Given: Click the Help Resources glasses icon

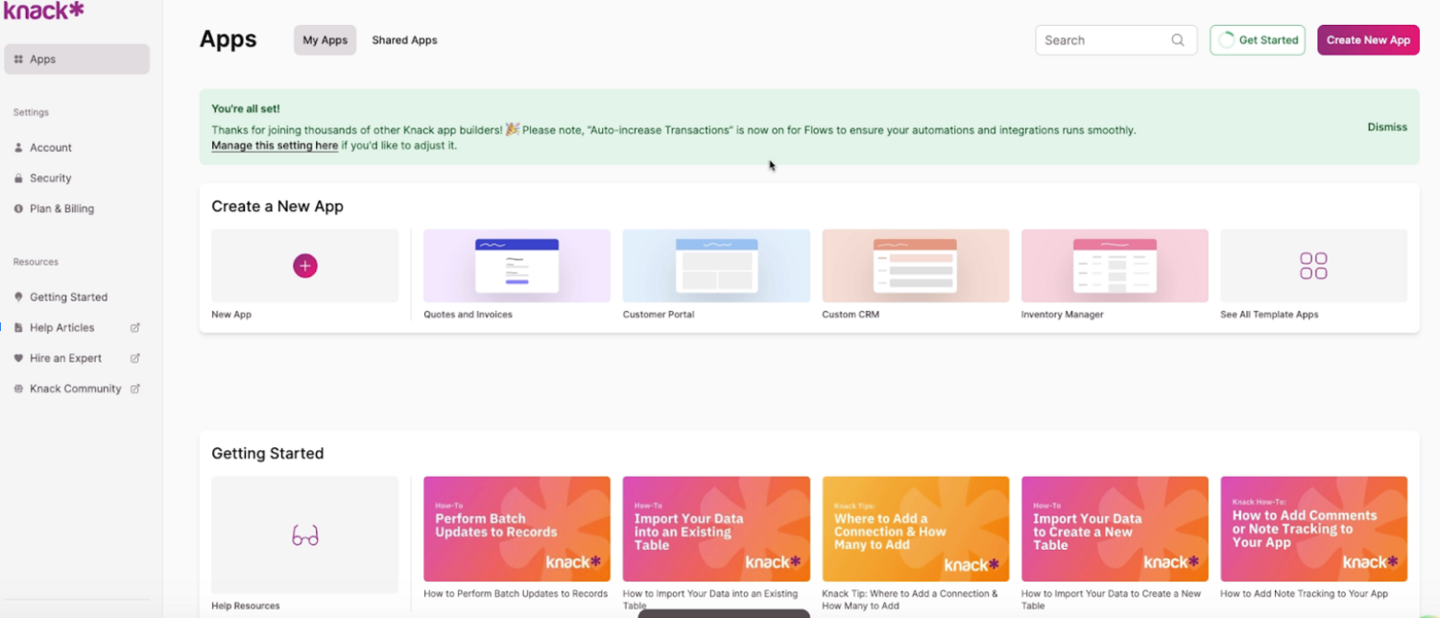Looking at the screenshot, I should click(x=305, y=535).
